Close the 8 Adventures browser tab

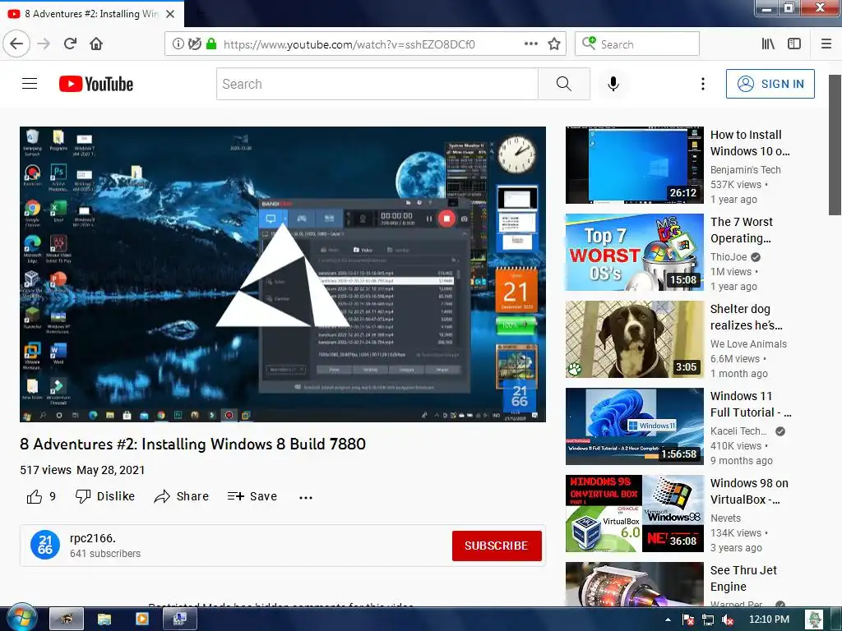click(170, 14)
